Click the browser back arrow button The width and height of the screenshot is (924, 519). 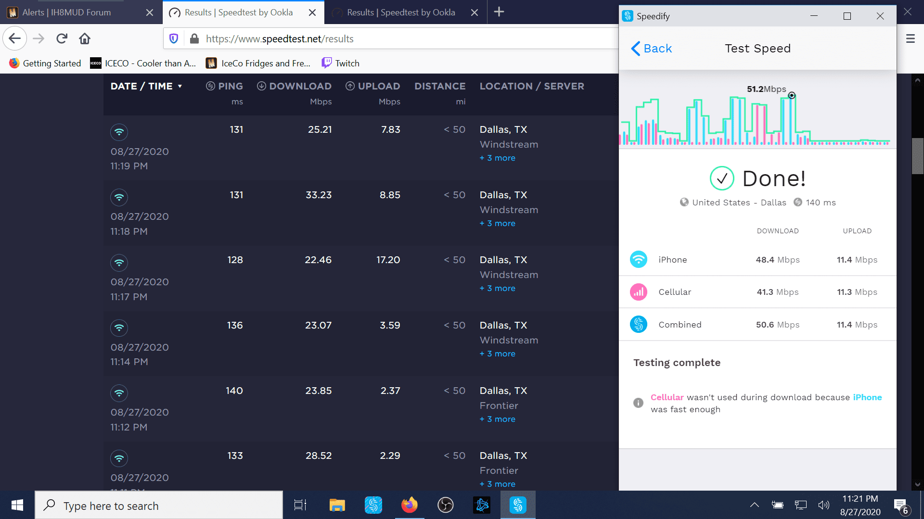coord(15,38)
